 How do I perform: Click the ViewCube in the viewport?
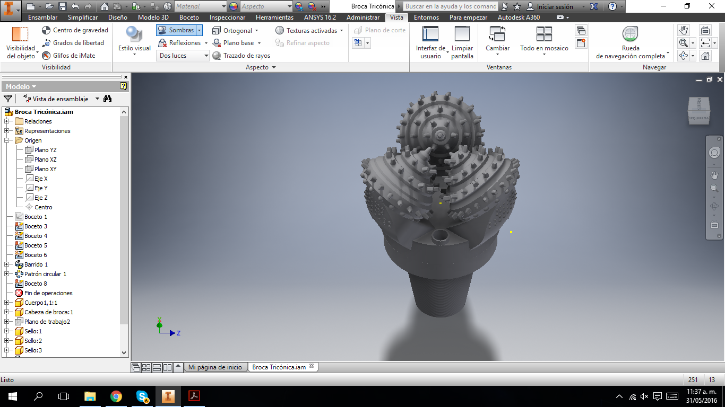(x=698, y=111)
